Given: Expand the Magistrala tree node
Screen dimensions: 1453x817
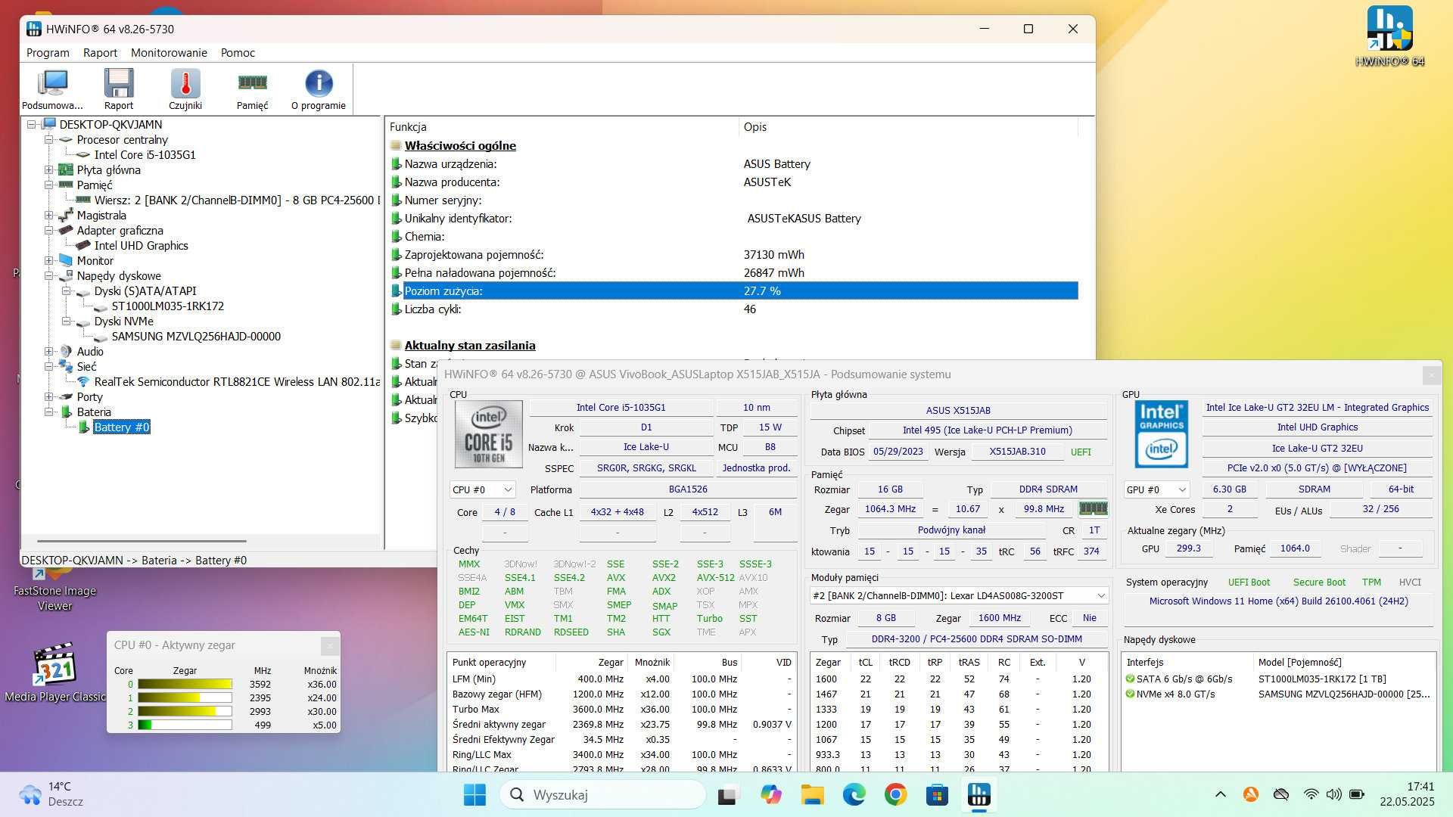Looking at the screenshot, I should coord(48,215).
